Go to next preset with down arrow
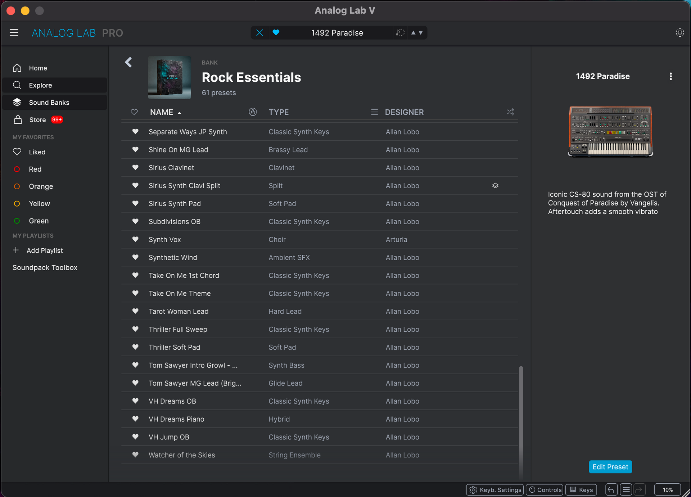 point(421,33)
